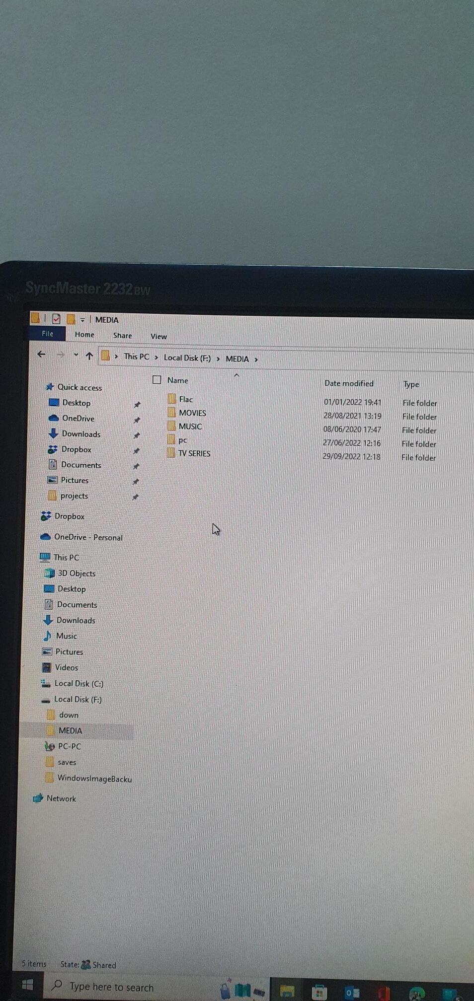Open Outlook from the taskbar
This screenshot has width=474, height=1001.
[x=352, y=993]
